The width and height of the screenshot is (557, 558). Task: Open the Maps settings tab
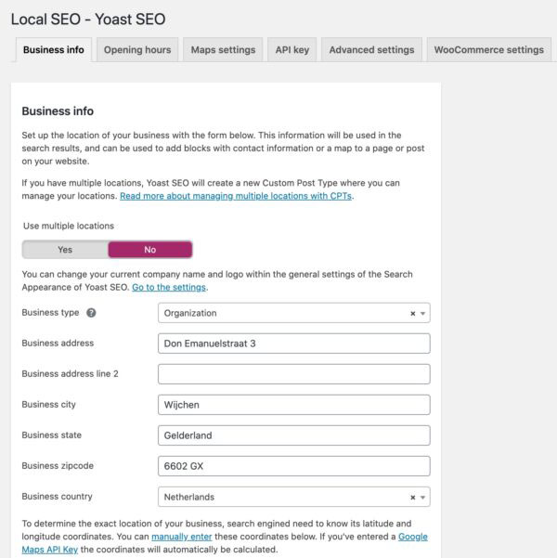(x=223, y=50)
